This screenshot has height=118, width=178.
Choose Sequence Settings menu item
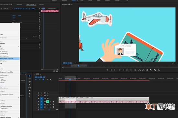pyautogui.click(x=10, y=54)
